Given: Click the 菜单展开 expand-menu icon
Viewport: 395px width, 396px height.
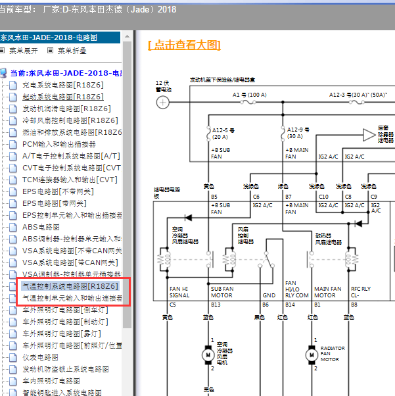Looking at the screenshot, I should coord(4,51).
